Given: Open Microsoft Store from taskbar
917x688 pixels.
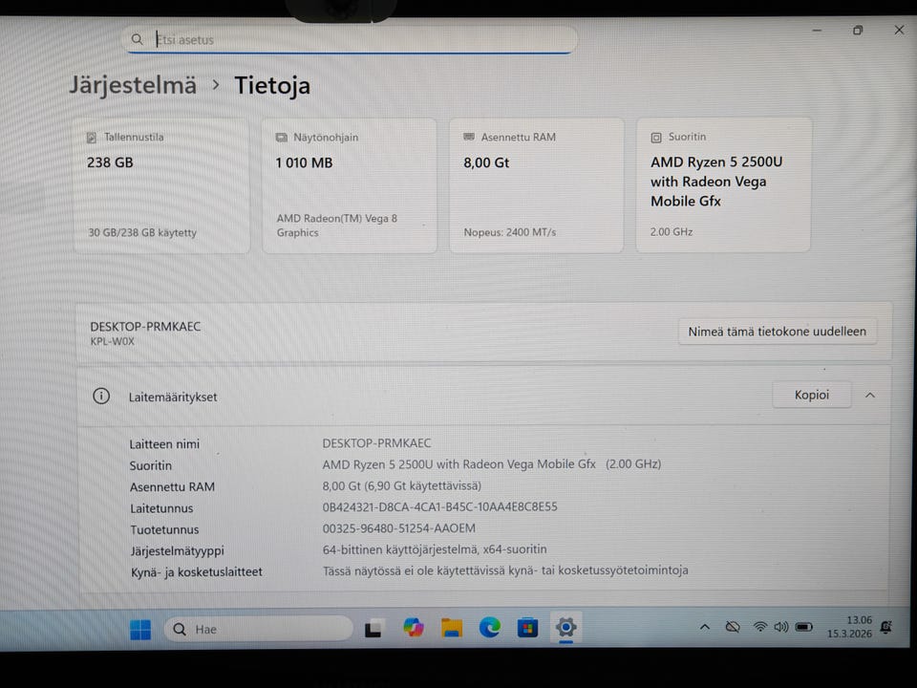Looking at the screenshot, I should (527, 628).
